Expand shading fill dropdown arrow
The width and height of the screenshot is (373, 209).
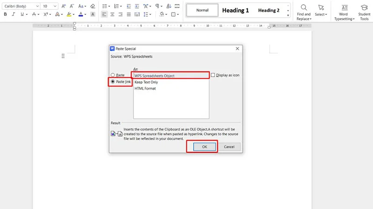coord(166,14)
